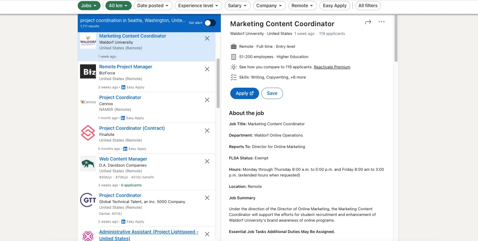Click the share icon for Marketing Content Coordinator
The width and height of the screenshot is (478, 241).
368,22
